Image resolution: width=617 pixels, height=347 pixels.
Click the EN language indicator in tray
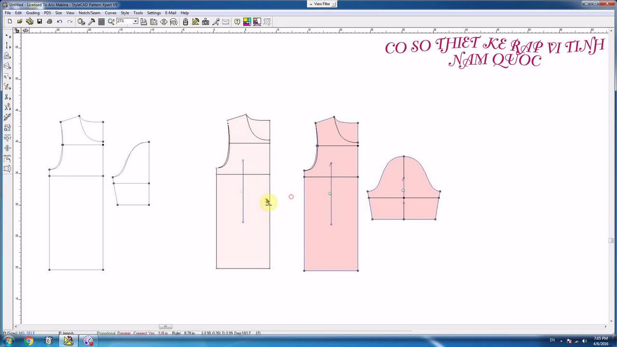point(552,340)
